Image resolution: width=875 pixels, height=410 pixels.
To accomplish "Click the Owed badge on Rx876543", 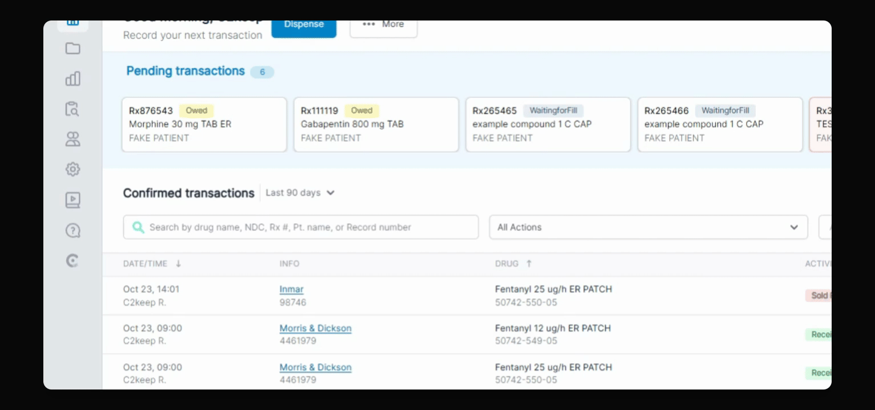I will (x=196, y=110).
